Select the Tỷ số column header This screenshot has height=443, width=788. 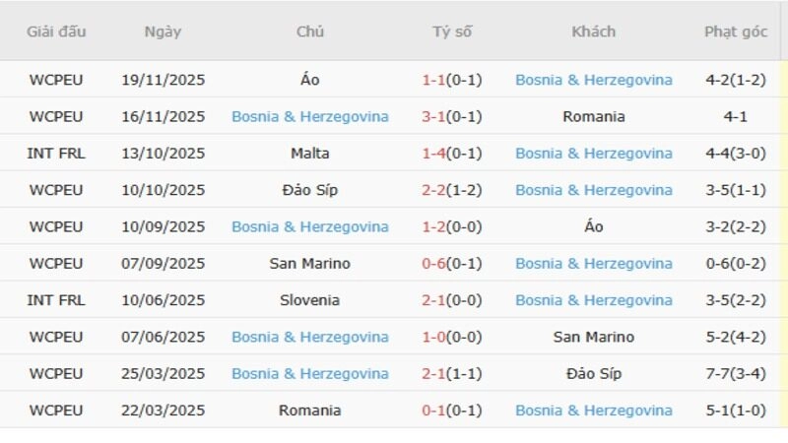[452, 32]
